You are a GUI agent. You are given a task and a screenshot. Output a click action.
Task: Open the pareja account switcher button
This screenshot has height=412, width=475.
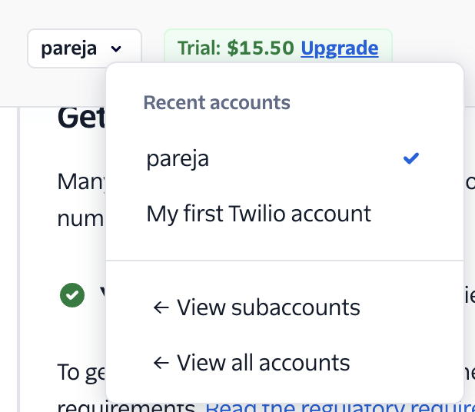point(85,48)
